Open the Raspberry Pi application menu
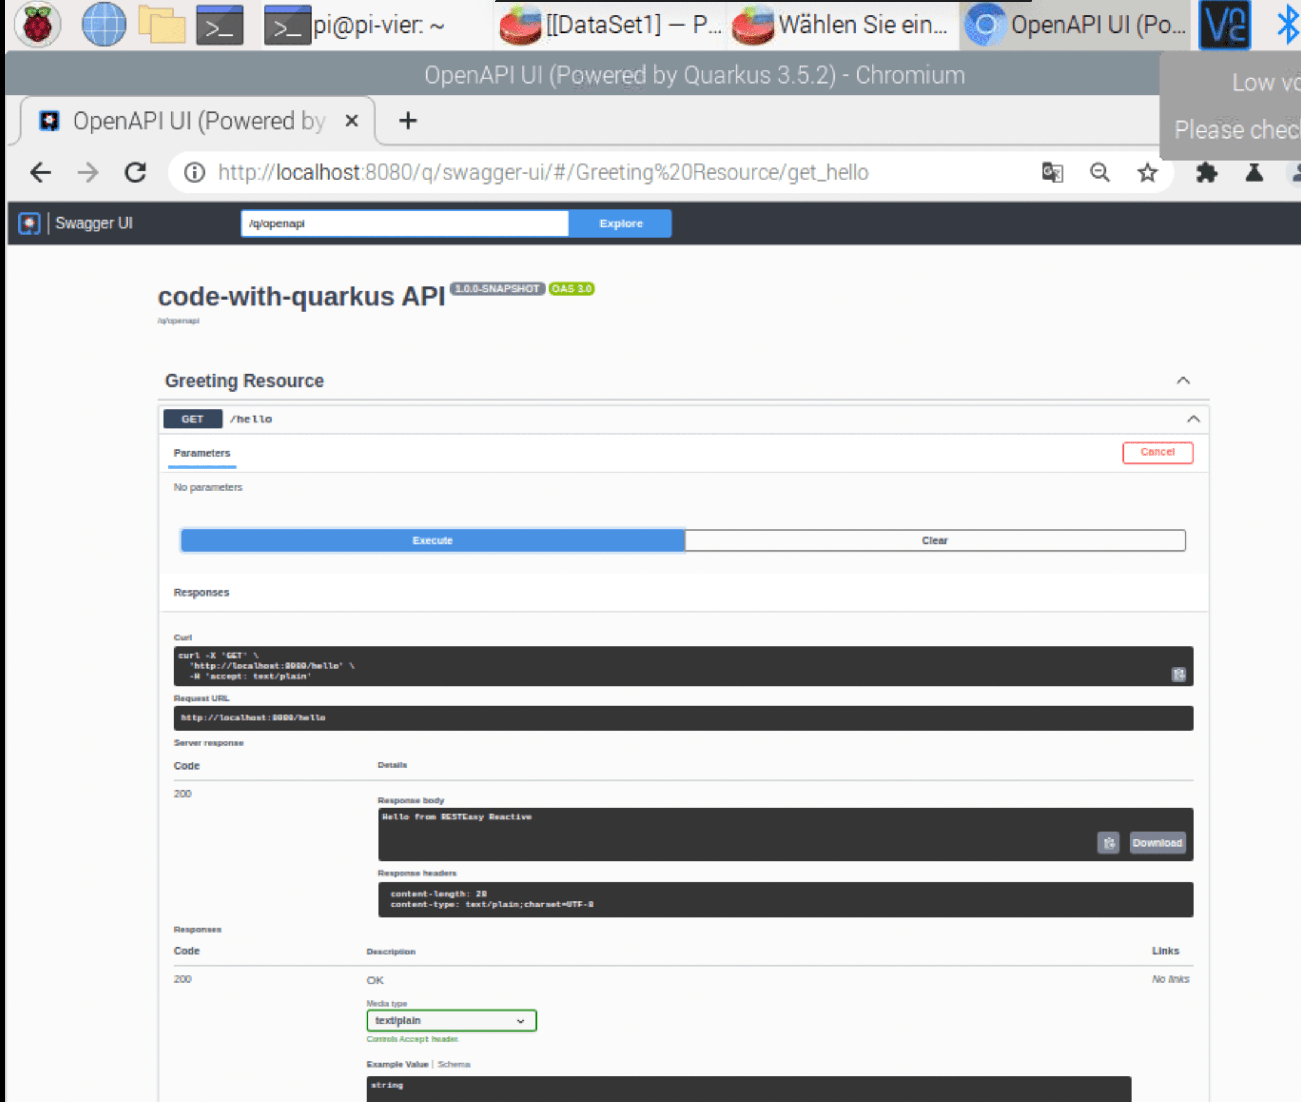This screenshot has width=1301, height=1102. (37, 24)
